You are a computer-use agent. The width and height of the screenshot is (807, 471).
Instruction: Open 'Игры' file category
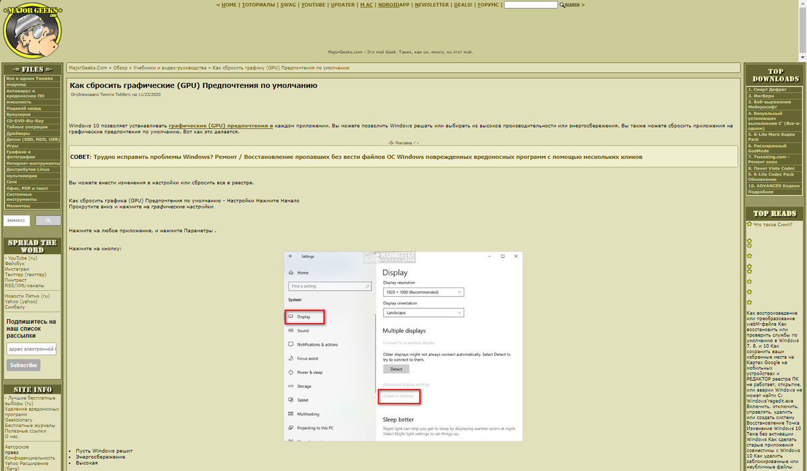click(x=12, y=145)
